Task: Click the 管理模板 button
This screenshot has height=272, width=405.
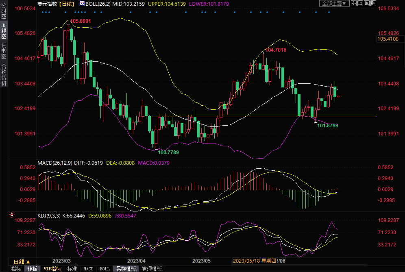Action: (152, 269)
